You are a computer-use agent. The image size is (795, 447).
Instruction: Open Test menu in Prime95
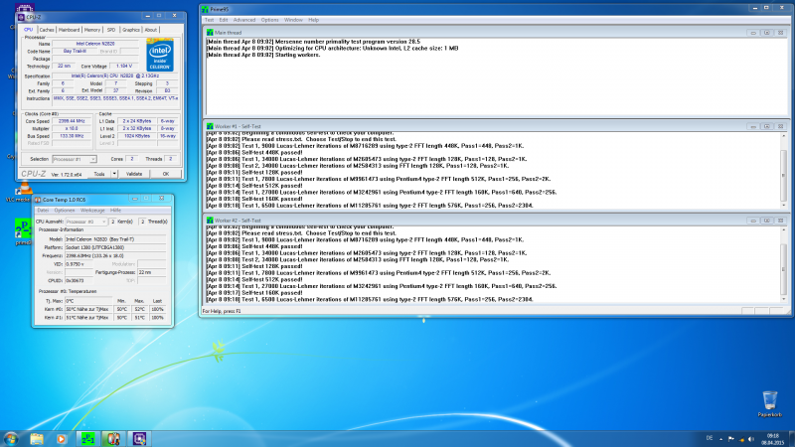209,20
